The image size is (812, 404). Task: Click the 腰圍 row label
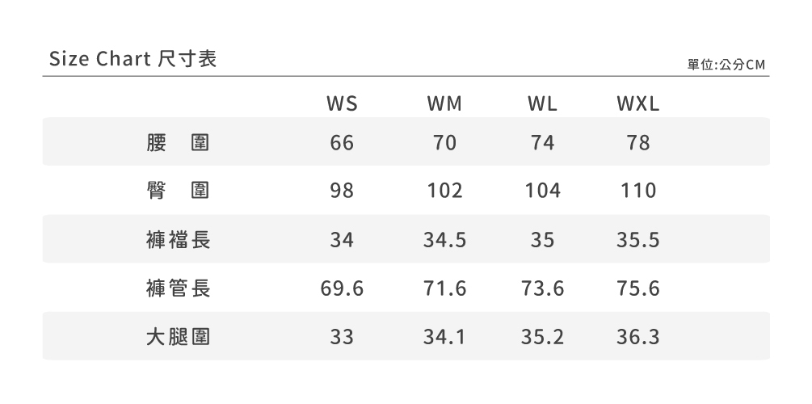[179, 143]
